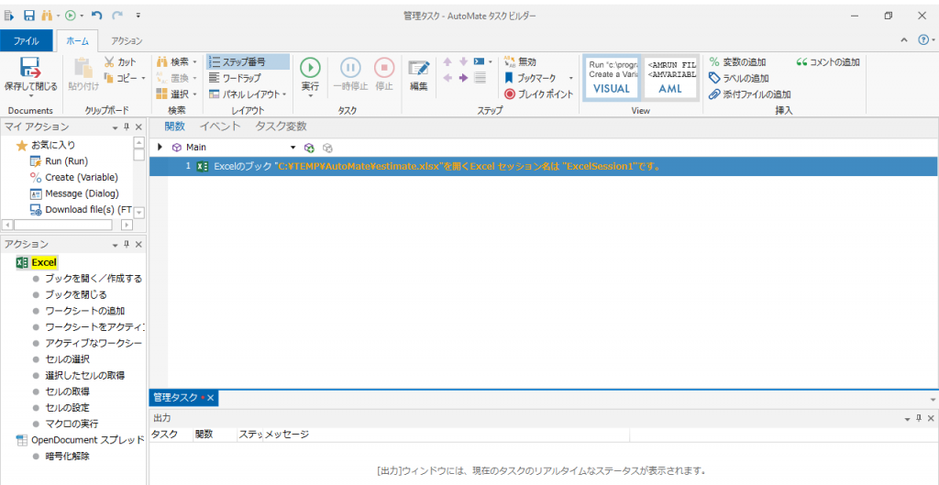939x485 pixels.
Task: Select step 1 Excel open workbook row
Action: [x=543, y=167]
